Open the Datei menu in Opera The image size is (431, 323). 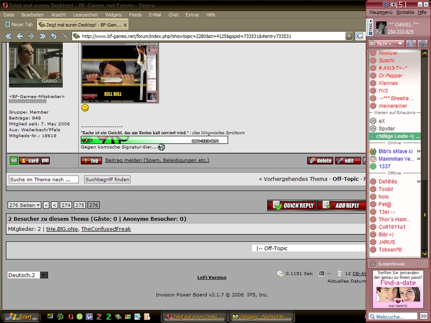coord(9,15)
